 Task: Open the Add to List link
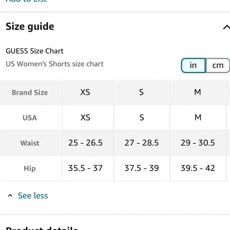click(26, 1)
